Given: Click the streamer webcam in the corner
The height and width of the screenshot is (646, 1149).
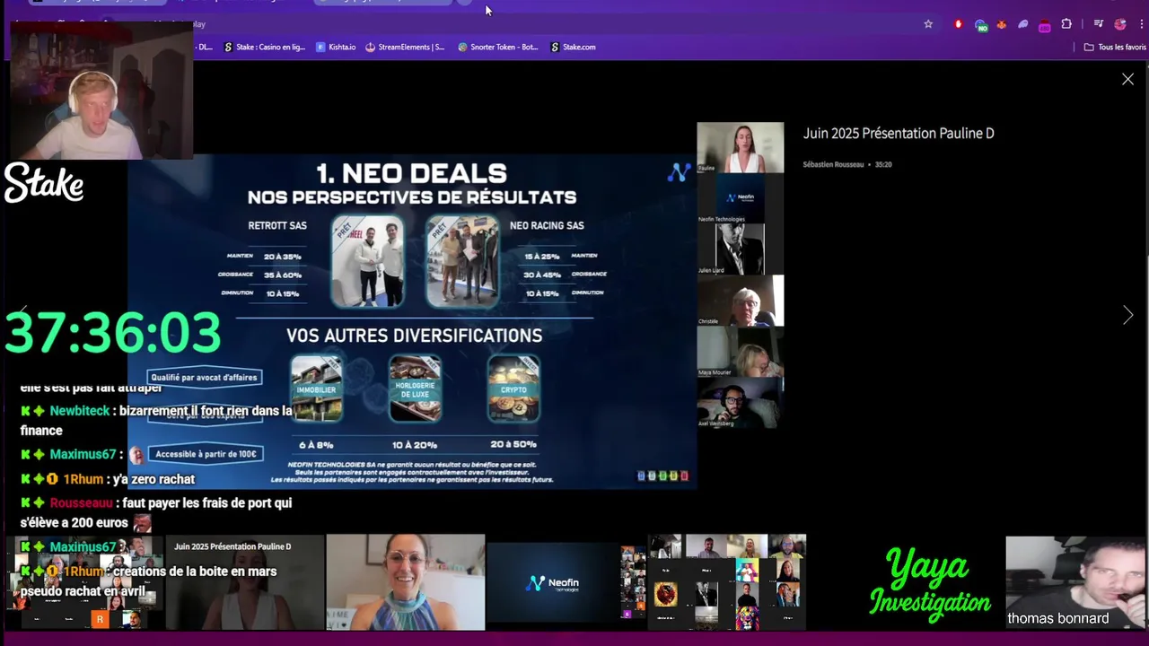Looking at the screenshot, I should (x=101, y=90).
